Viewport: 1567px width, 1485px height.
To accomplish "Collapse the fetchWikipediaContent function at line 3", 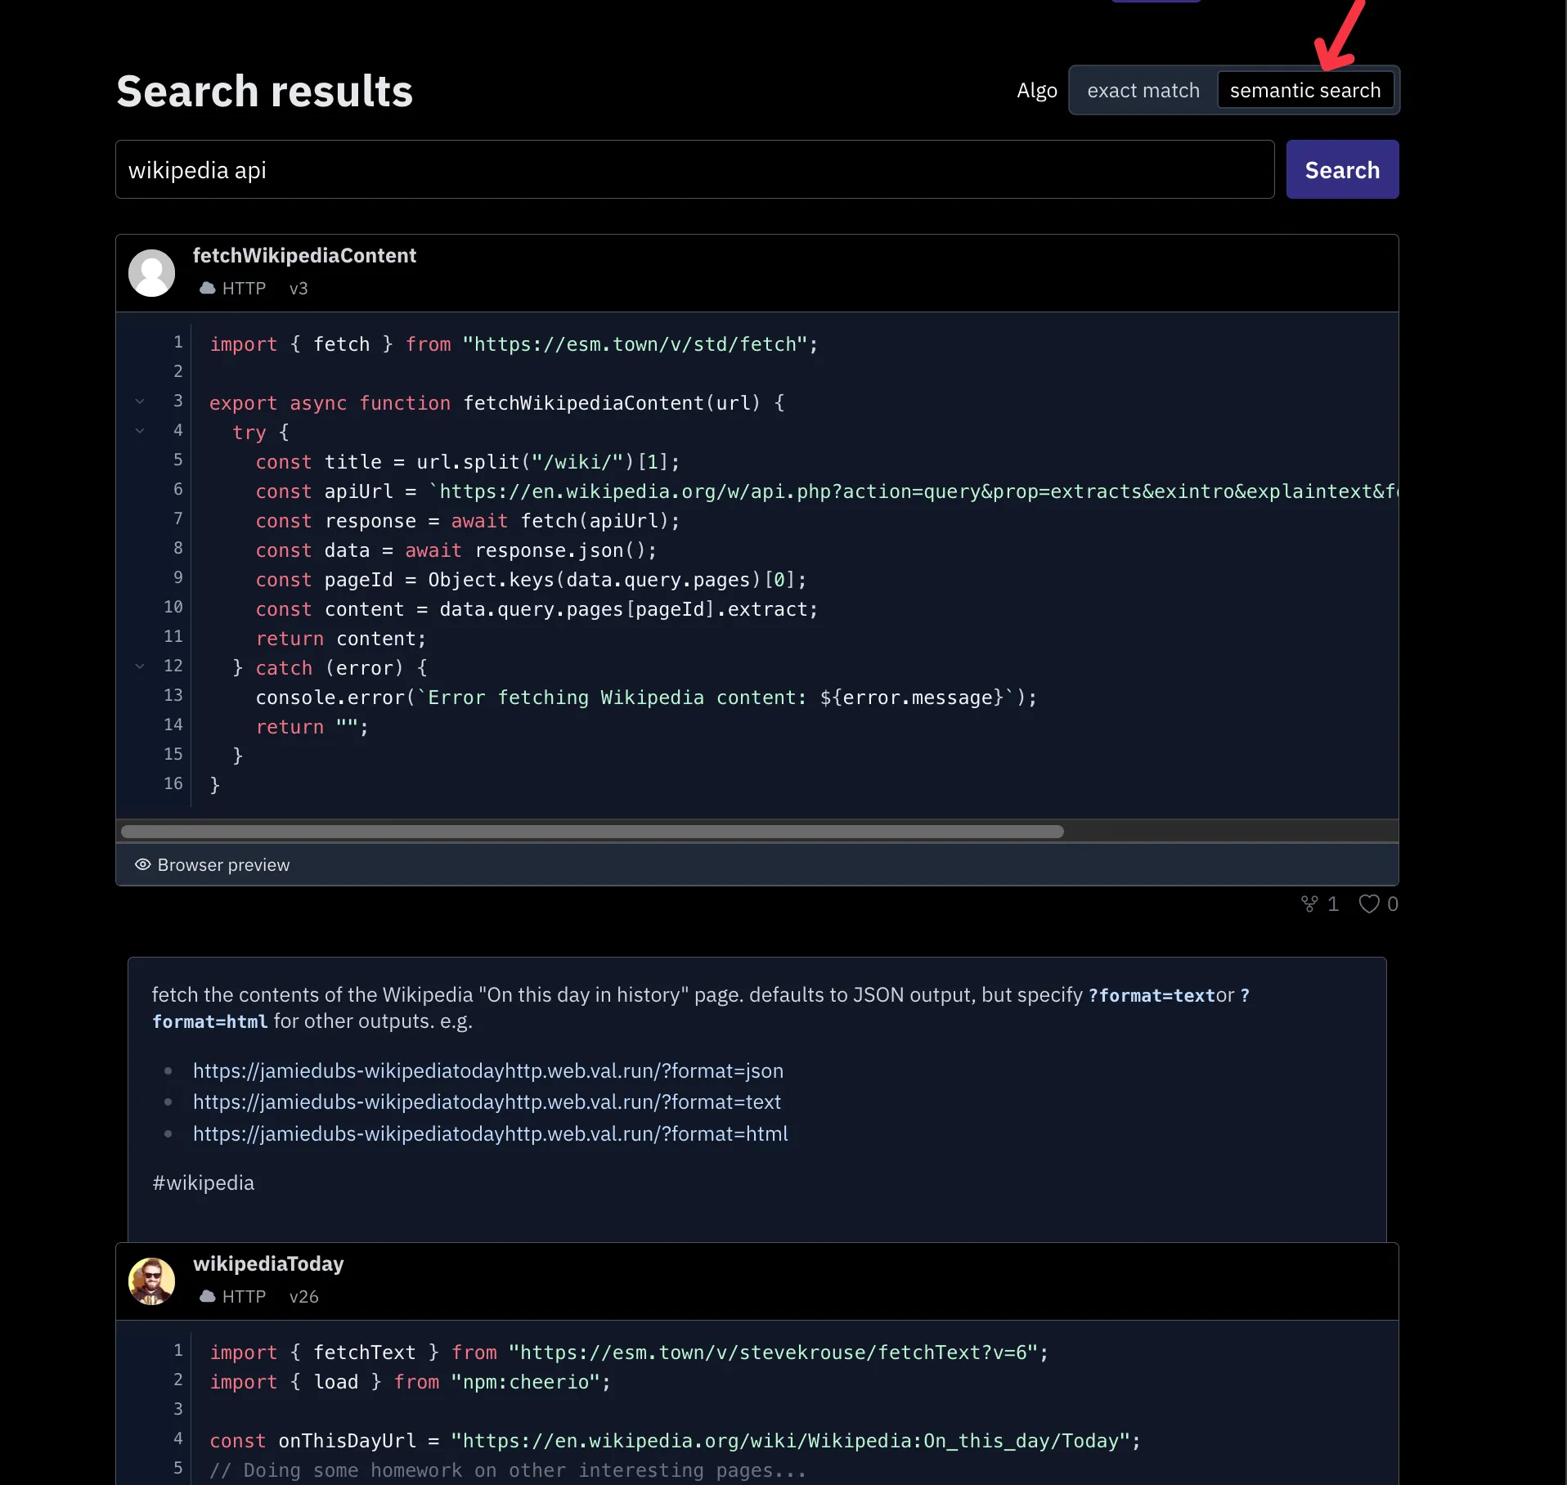I will tap(140, 401).
